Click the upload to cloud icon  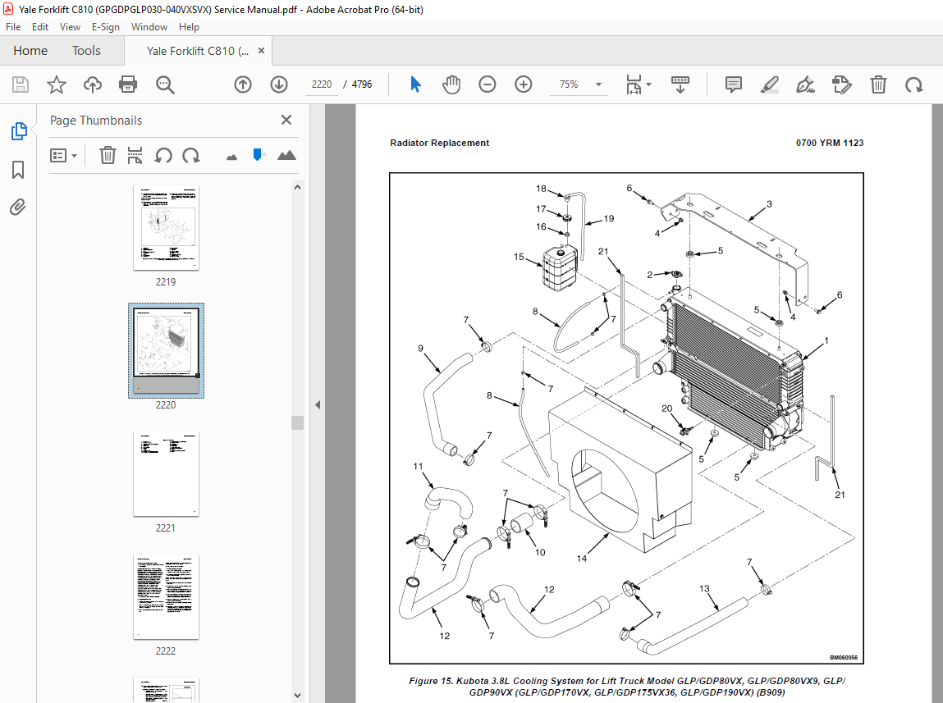coord(93,84)
